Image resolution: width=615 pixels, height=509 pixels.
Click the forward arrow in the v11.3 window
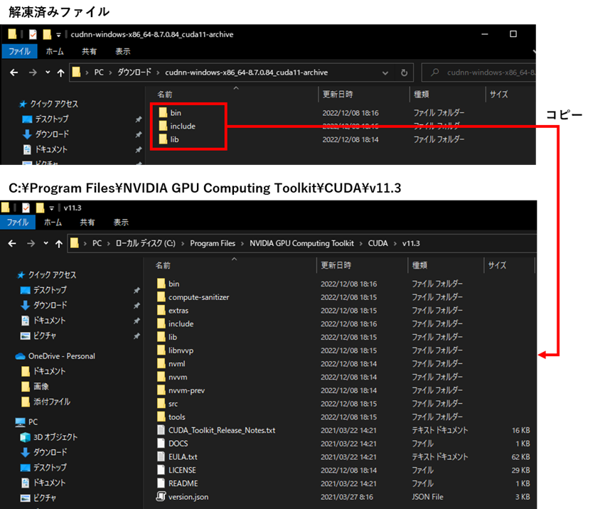point(31,244)
